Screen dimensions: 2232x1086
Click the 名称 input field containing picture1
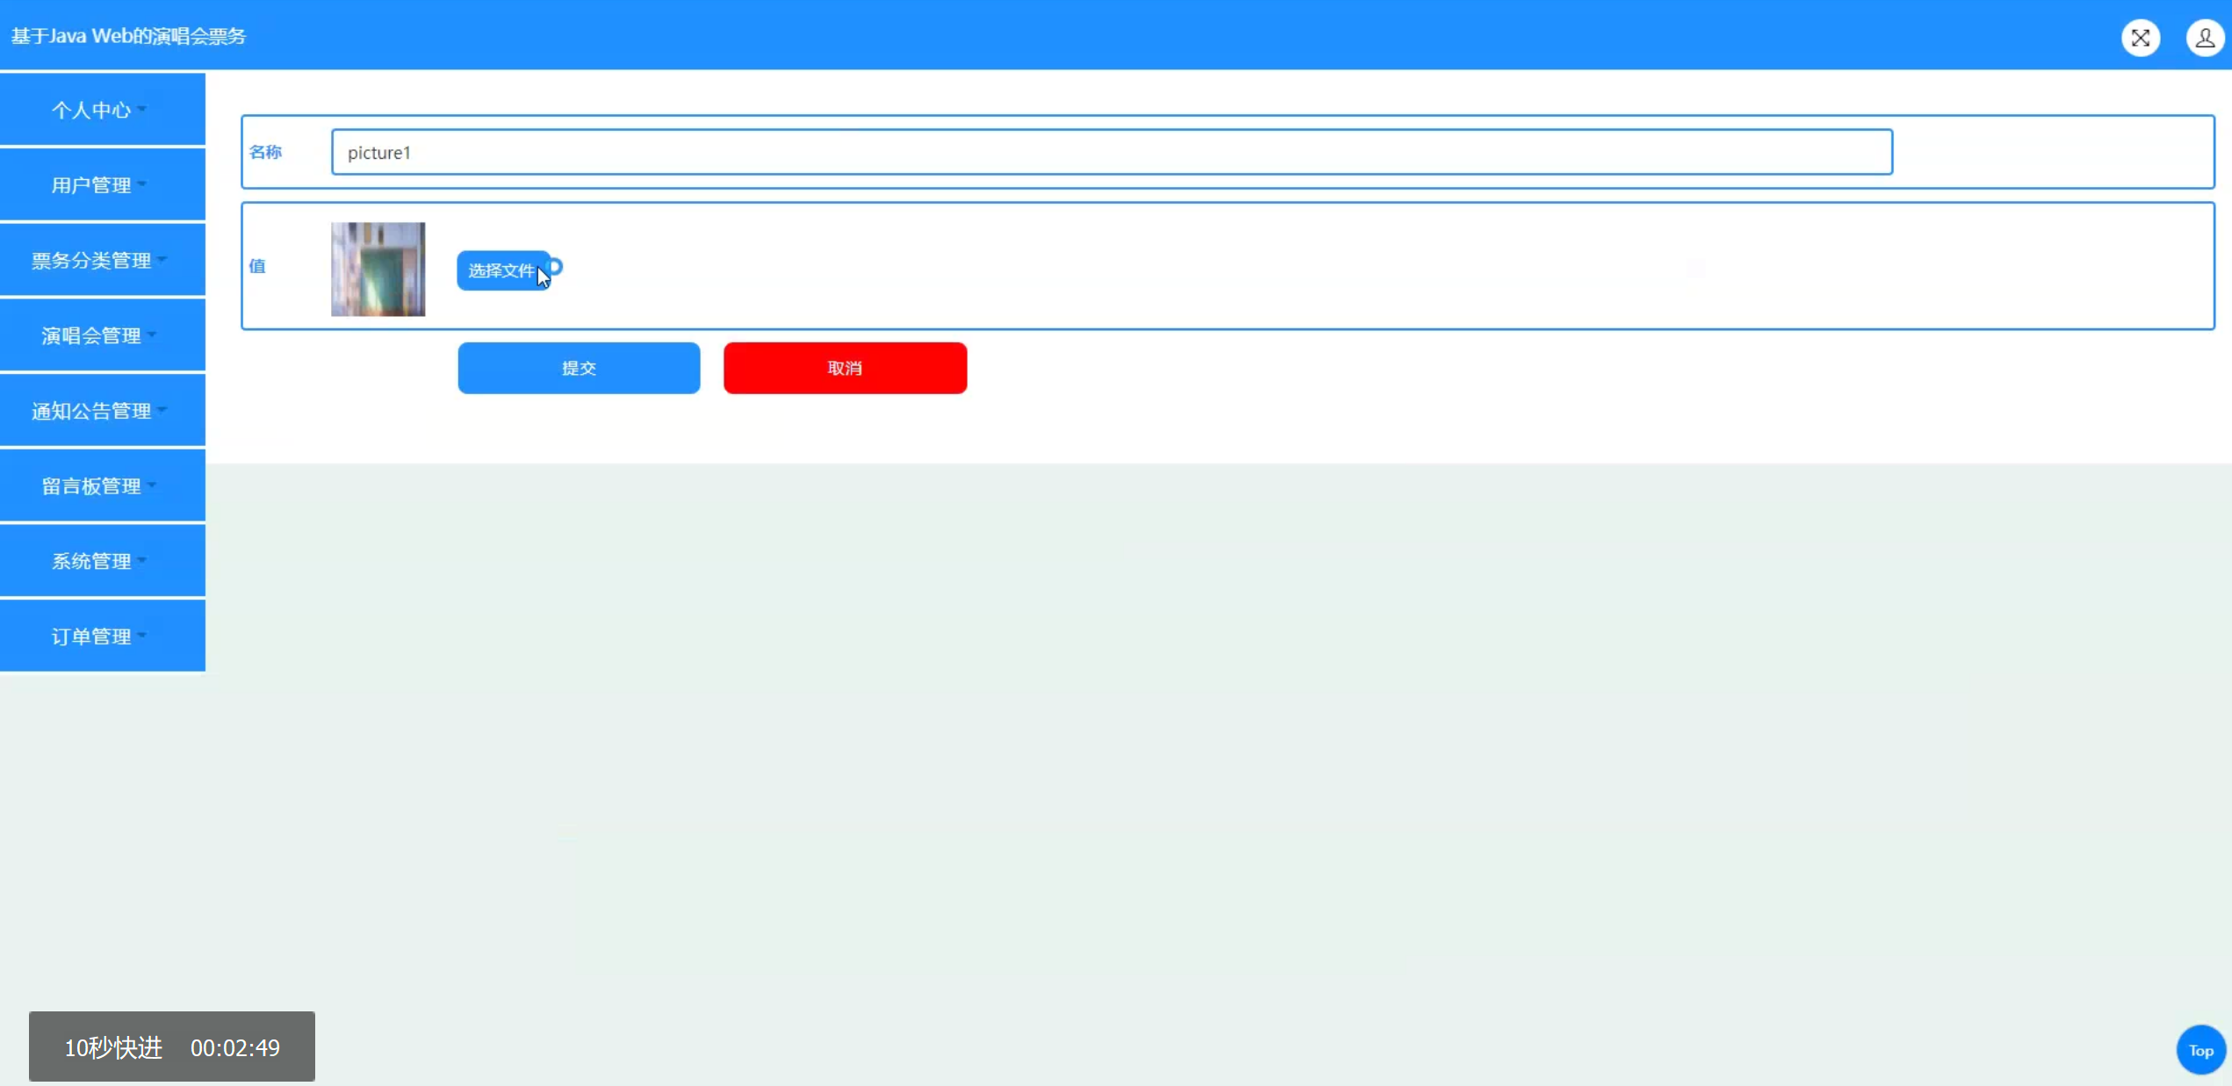pos(1112,152)
